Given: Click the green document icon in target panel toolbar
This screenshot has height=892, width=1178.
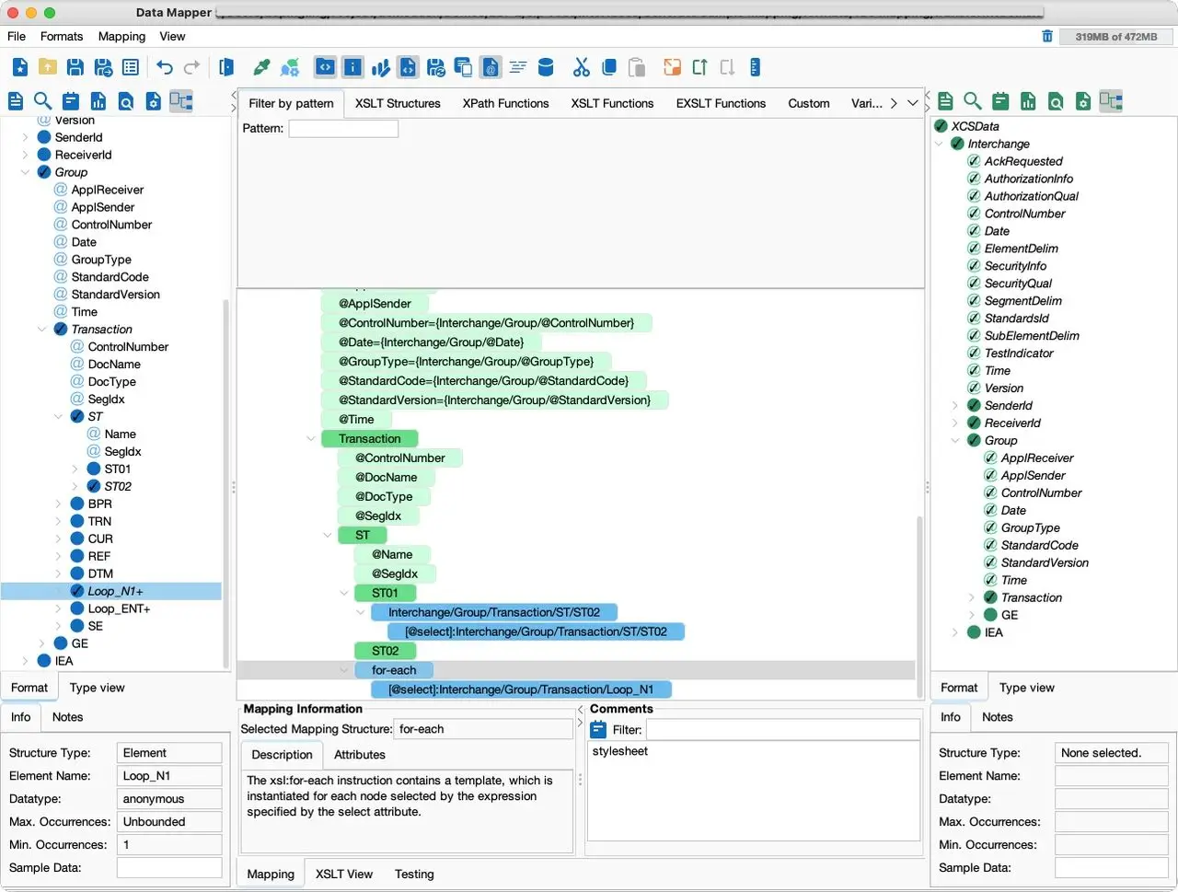Looking at the screenshot, I should coord(945,101).
